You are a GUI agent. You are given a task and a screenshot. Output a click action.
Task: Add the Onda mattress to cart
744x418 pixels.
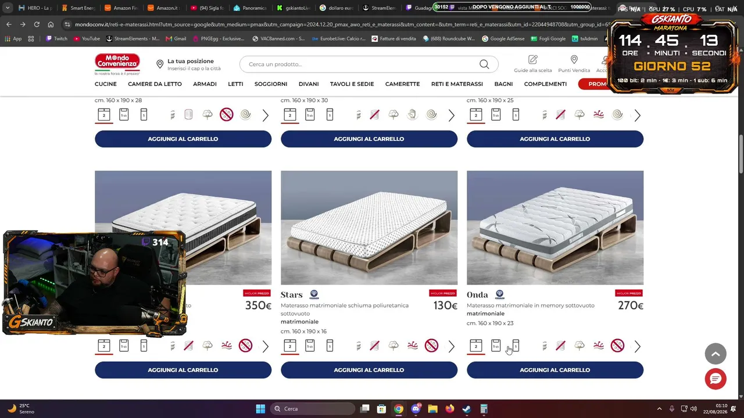(555, 370)
